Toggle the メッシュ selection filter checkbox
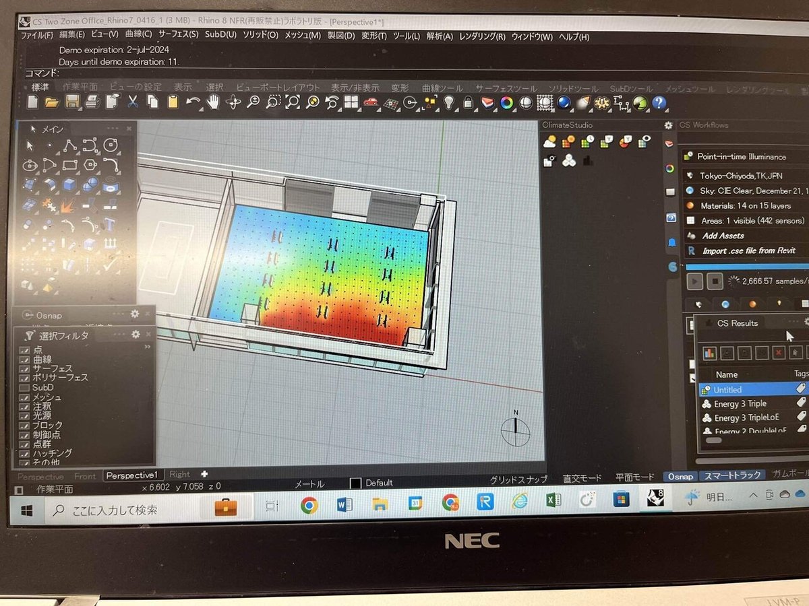Viewport: 809px width, 606px height. click(25, 397)
